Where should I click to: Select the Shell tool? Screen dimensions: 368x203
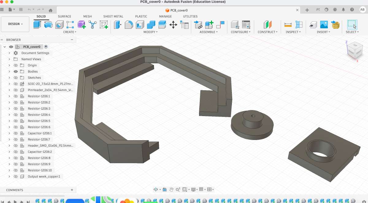[140, 25]
